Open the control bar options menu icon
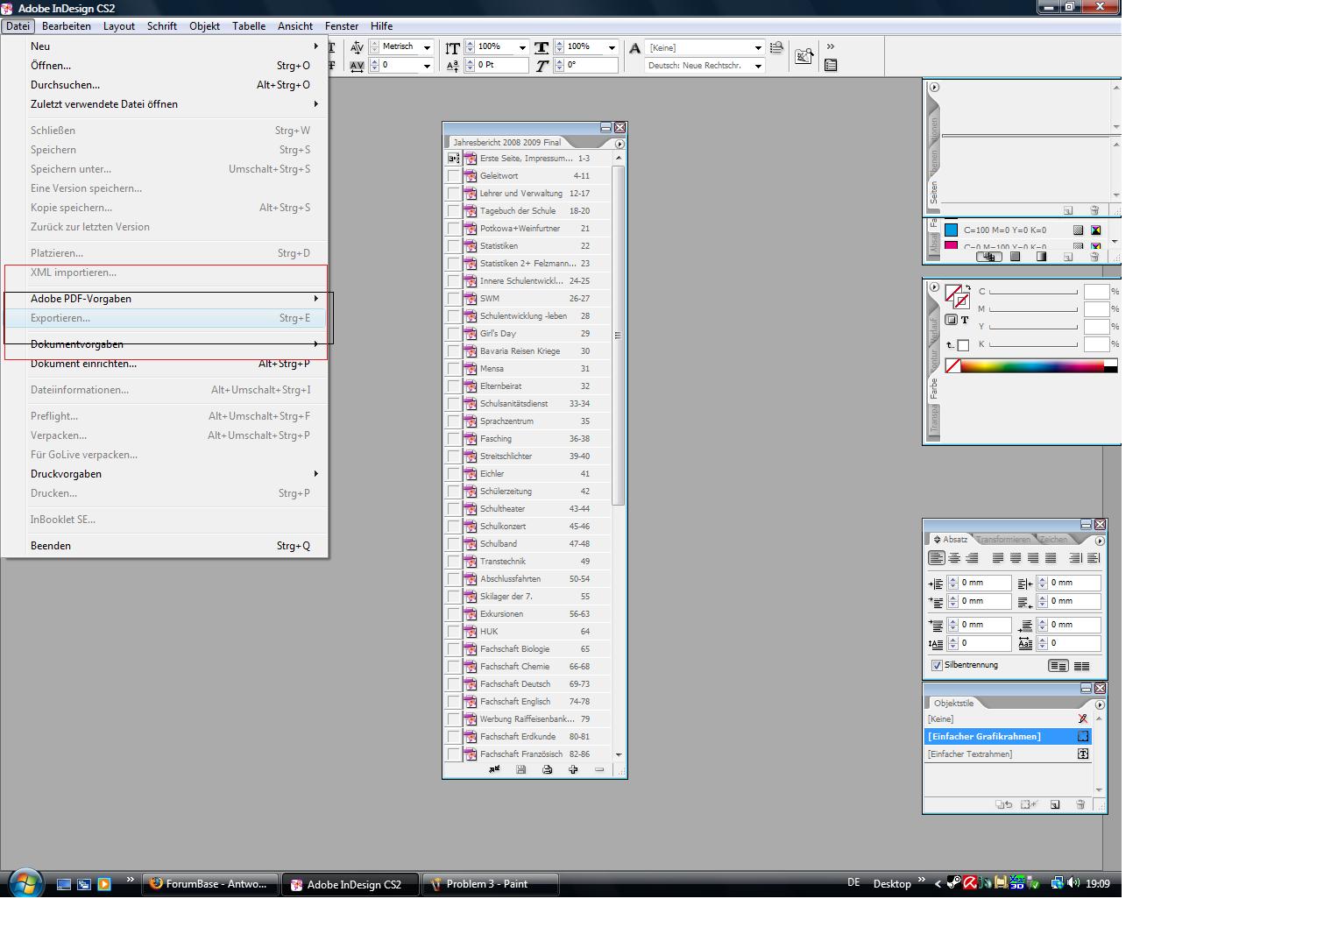Viewport: 1331px width, 927px height. [831, 65]
